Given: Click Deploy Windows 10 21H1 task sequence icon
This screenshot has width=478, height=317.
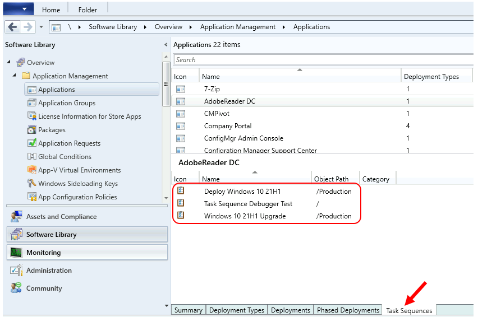Looking at the screenshot, I should coord(181,191).
